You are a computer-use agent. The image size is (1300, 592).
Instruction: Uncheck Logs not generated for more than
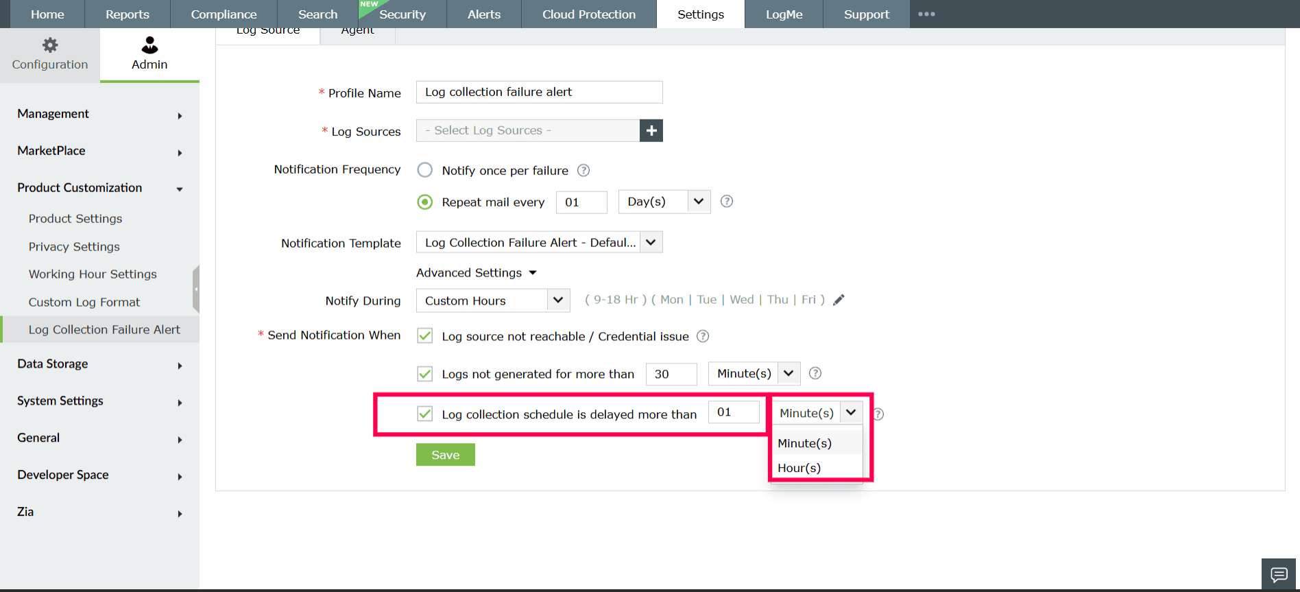click(x=425, y=373)
